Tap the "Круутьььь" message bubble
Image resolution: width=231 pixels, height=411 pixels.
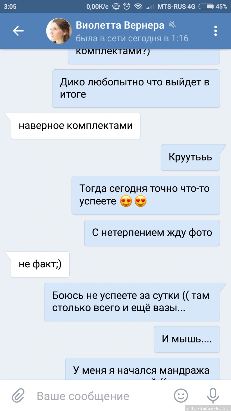(x=190, y=157)
